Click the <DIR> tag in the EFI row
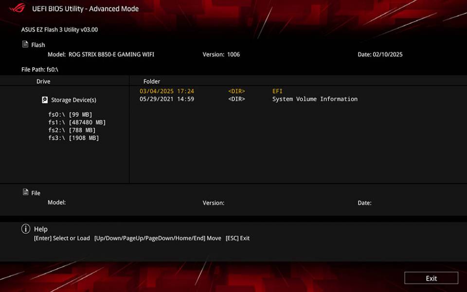Viewport: 467px width, 292px height. pyautogui.click(x=236, y=91)
